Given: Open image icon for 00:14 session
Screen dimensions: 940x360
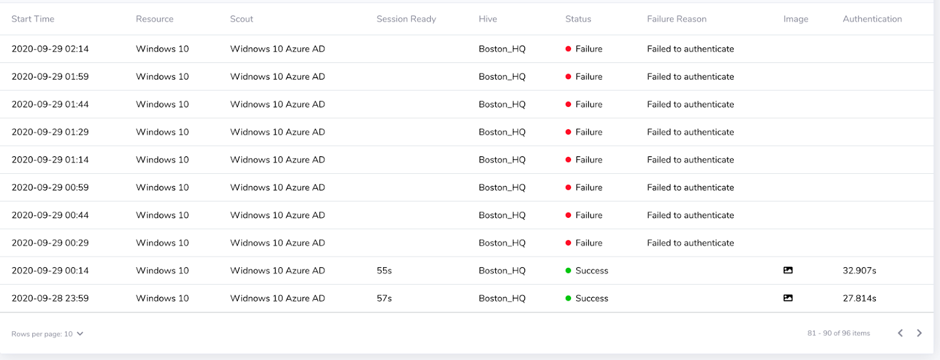Looking at the screenshot, I should click(x=788, y=270).
